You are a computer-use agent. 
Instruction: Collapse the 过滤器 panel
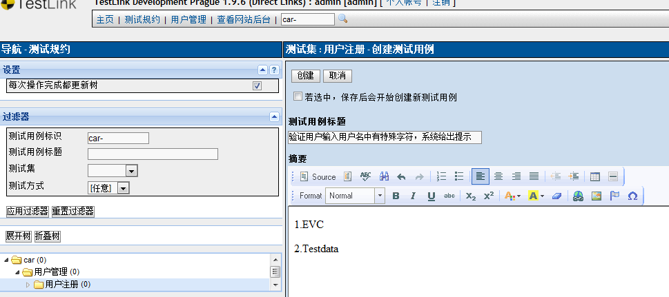coord(274,116)
